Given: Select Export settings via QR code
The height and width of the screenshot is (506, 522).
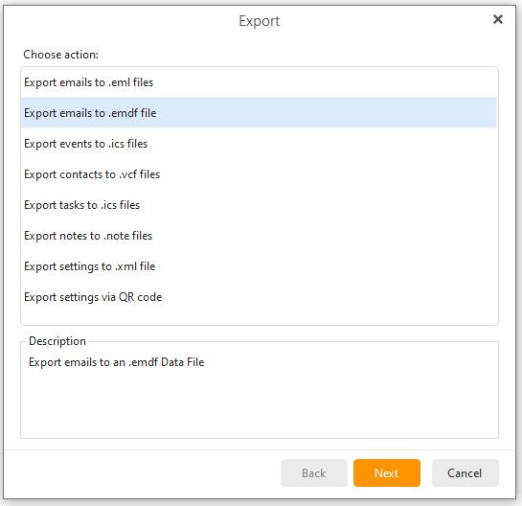Looking at the screenshot, I should [x=259, y=297].
